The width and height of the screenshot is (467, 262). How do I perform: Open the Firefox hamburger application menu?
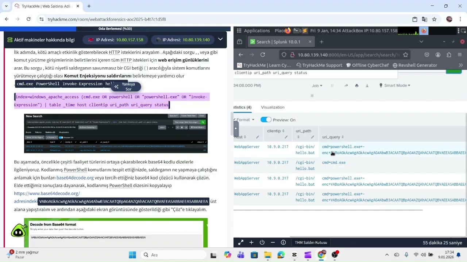460,55
